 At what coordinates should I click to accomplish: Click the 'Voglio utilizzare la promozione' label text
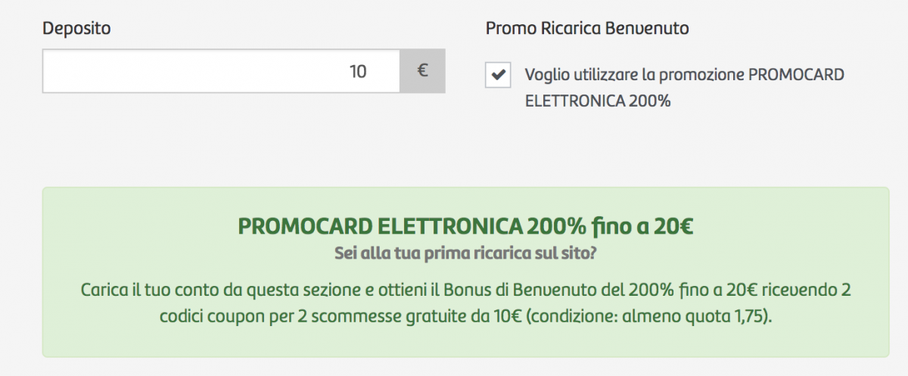636,76
